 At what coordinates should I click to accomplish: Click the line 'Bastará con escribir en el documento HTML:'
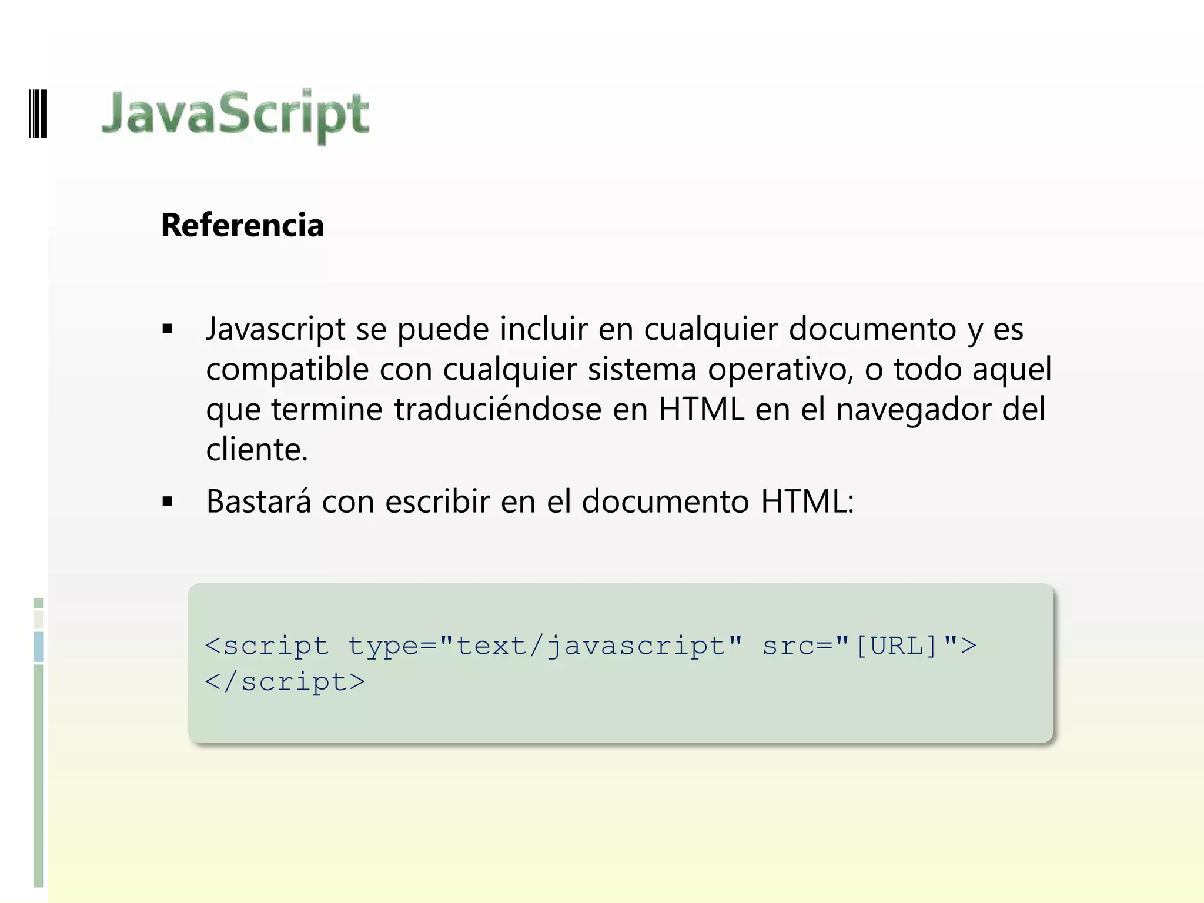pos(530,501)
